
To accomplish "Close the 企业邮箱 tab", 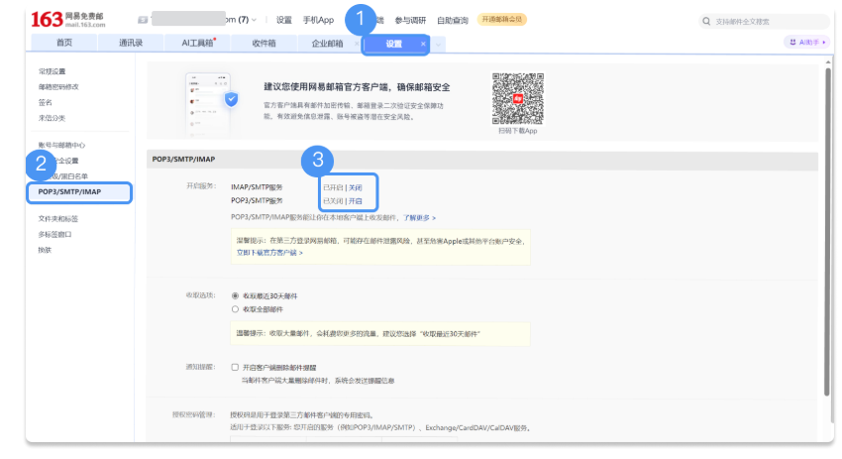I will pyautogui.click(x=357, y=44).
